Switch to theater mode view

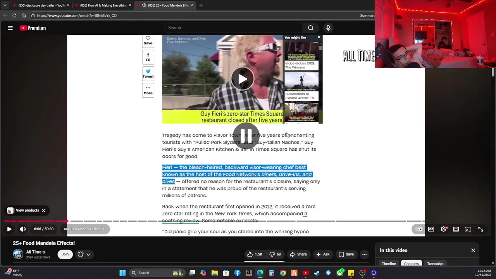point(456,229)
